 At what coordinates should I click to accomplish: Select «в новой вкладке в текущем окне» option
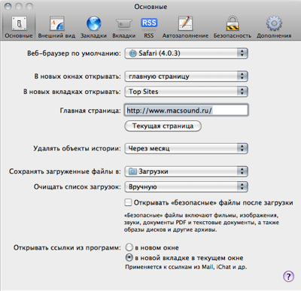coord(129,257)
